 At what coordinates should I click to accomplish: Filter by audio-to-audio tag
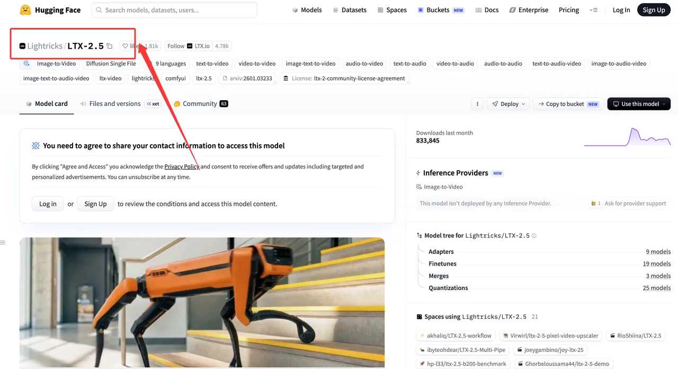coord(503,64)
